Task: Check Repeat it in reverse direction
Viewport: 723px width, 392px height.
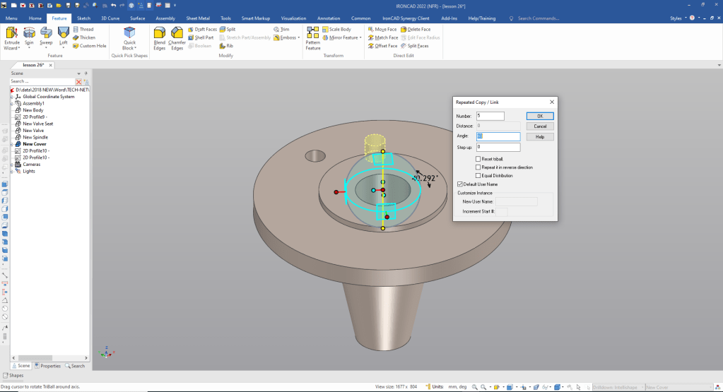Action: point(478,167)
